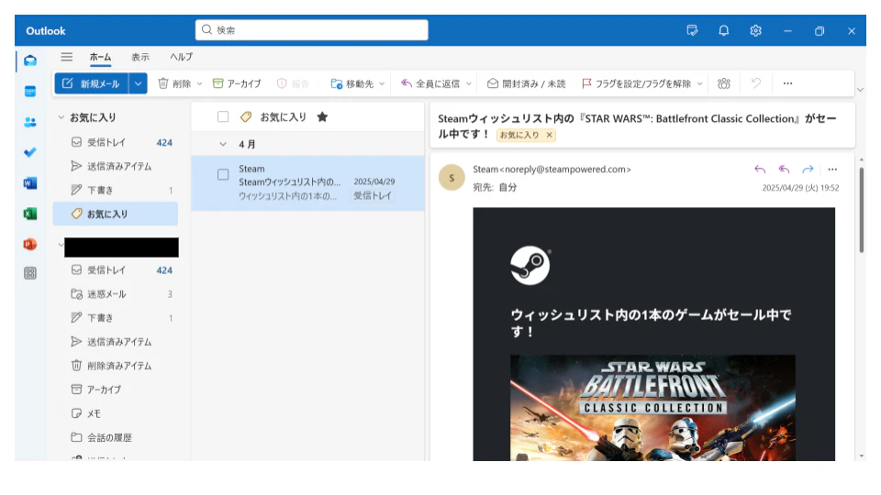Open the メモ folder
The image size is (881, 495).
[116, 413]
